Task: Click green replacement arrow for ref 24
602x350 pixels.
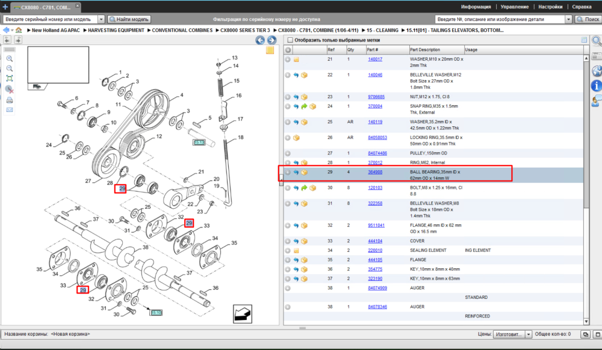Action: [x=304, y=106]
